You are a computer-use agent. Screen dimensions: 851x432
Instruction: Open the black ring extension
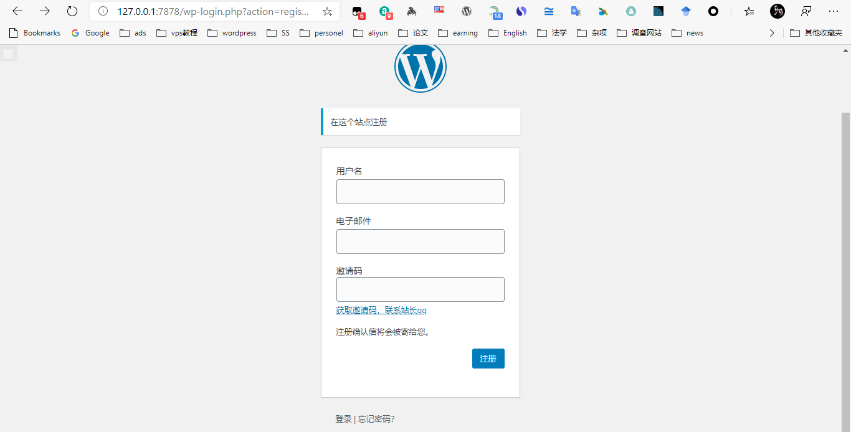pos(713,11)
